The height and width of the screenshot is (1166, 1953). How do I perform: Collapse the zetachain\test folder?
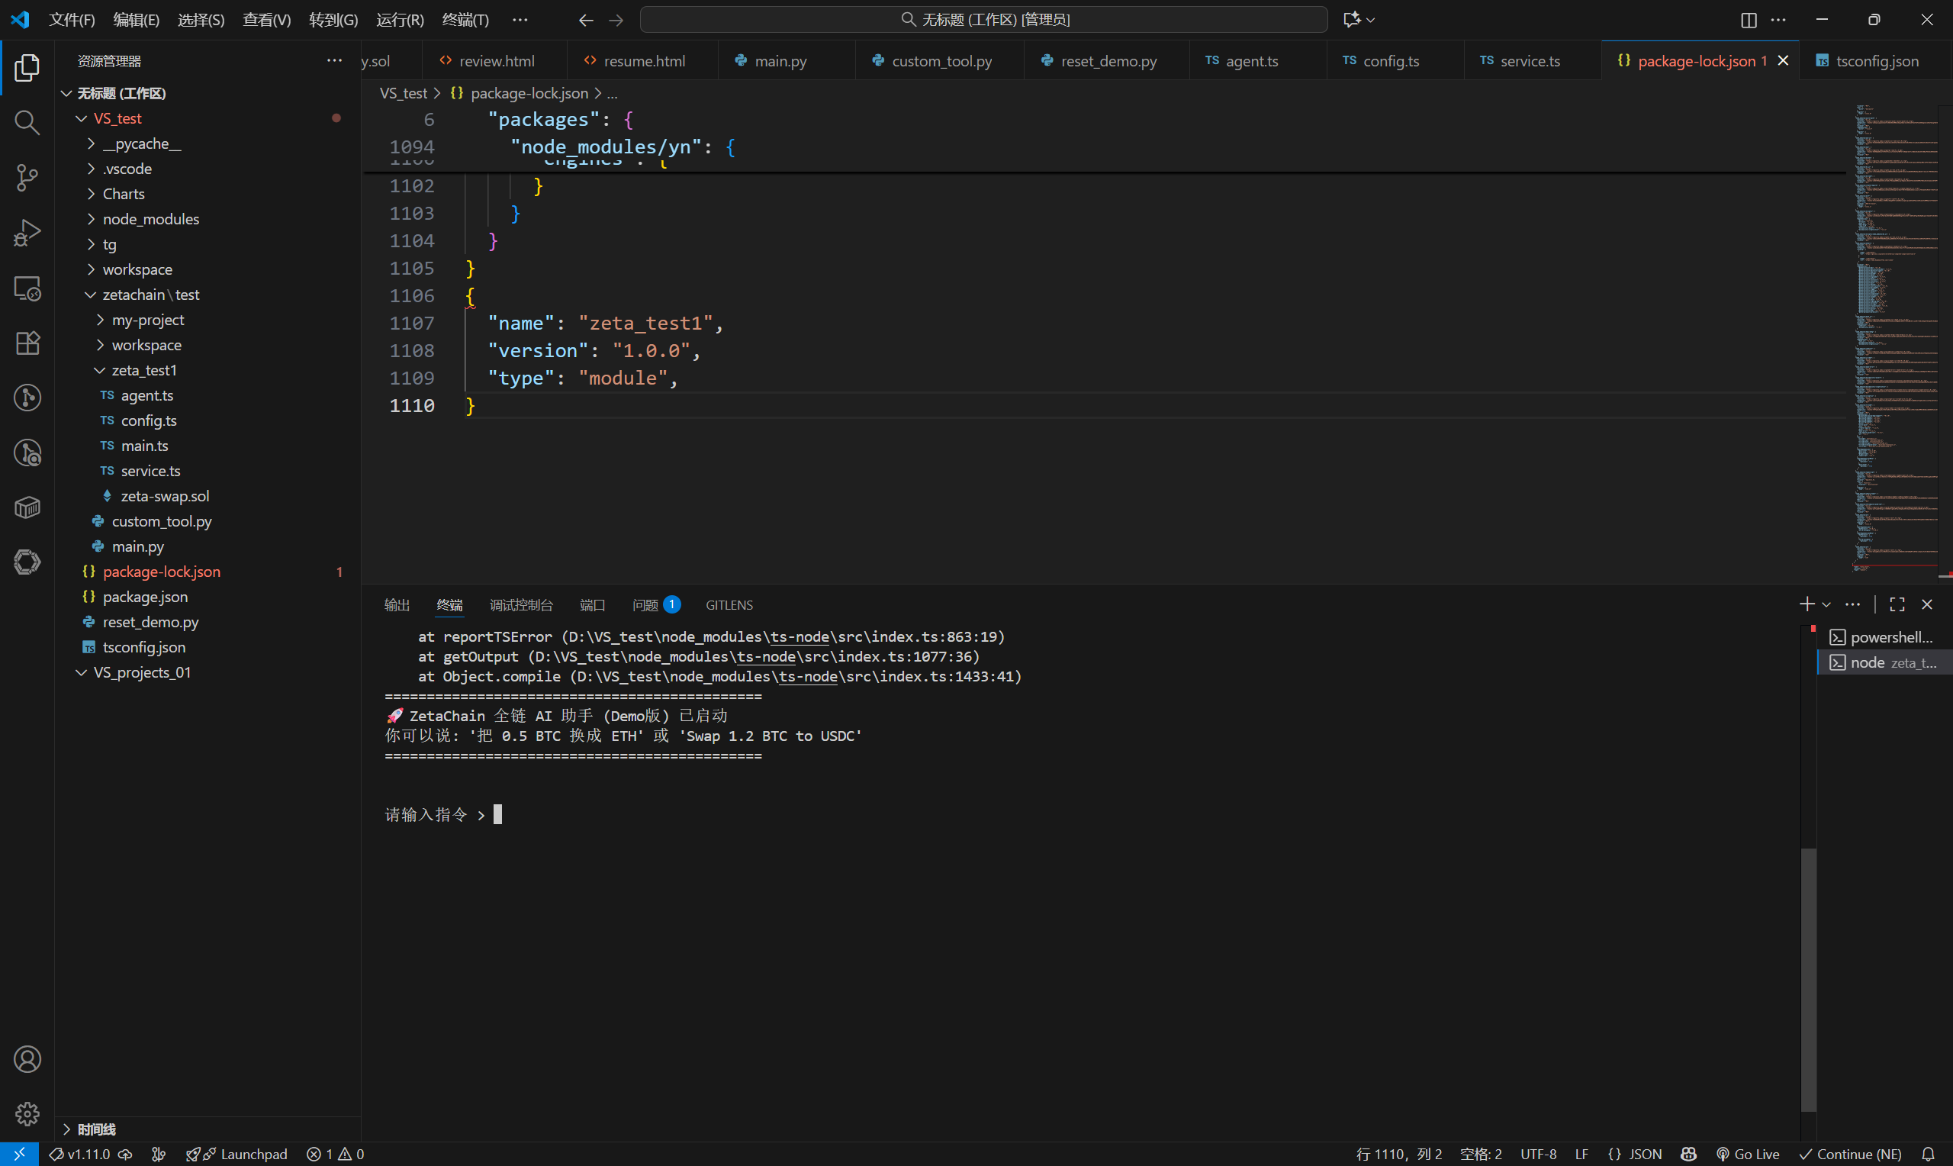[91, 295]
